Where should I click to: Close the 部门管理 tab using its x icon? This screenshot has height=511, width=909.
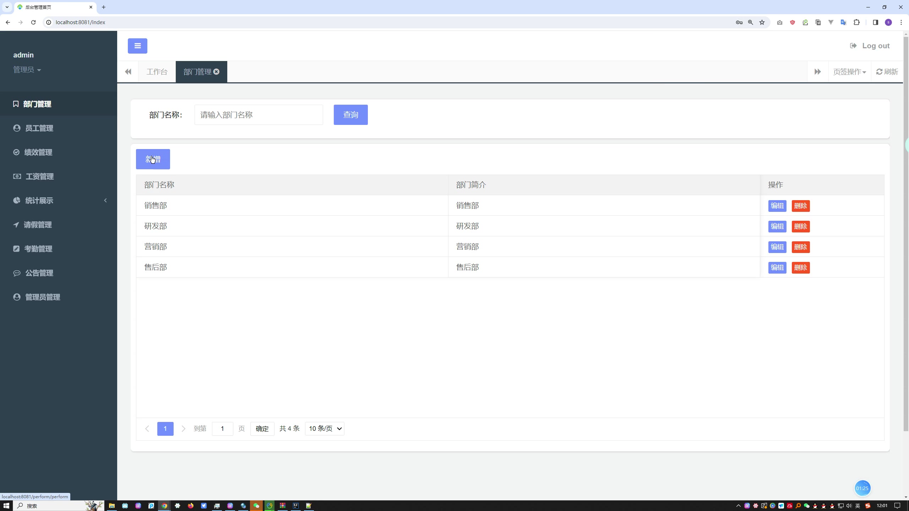click(216, 72)
